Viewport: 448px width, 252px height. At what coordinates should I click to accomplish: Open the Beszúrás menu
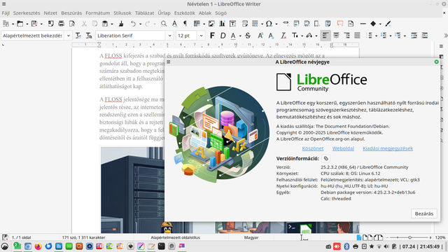71,13
